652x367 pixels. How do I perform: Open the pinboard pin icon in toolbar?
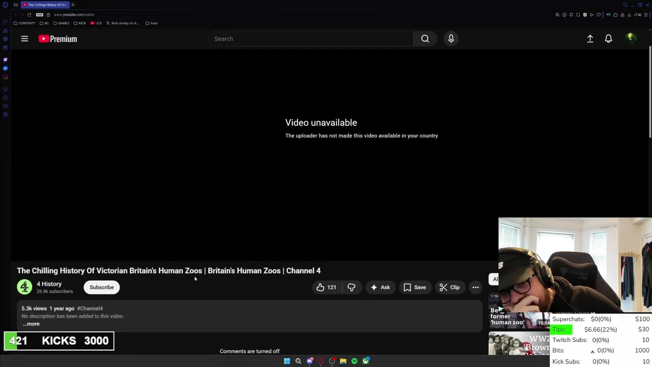(x=571, y=15)
